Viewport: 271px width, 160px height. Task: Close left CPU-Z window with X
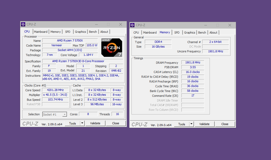[121, 24]
